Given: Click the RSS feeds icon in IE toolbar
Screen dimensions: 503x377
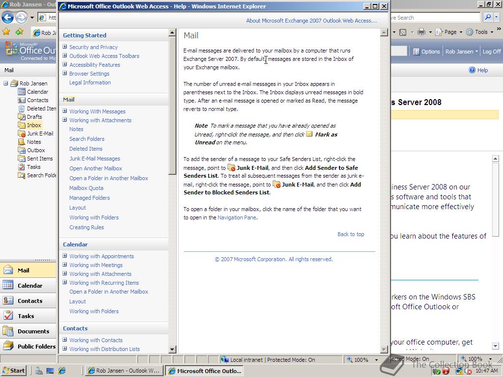Looking at the screenshot, I should click(x=403, y=32).
